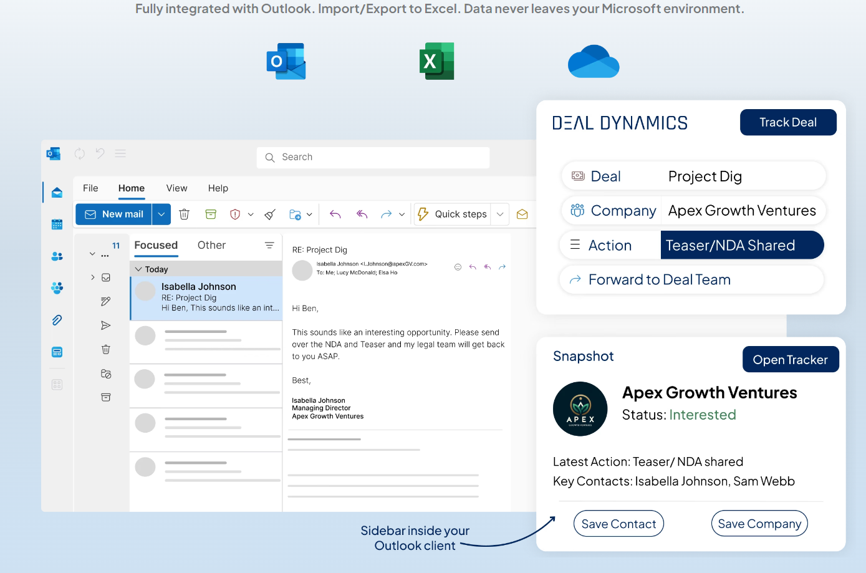Click the Delete trash icon in the ribbon
Screen dimensions: 866x573
click(184, 214)
